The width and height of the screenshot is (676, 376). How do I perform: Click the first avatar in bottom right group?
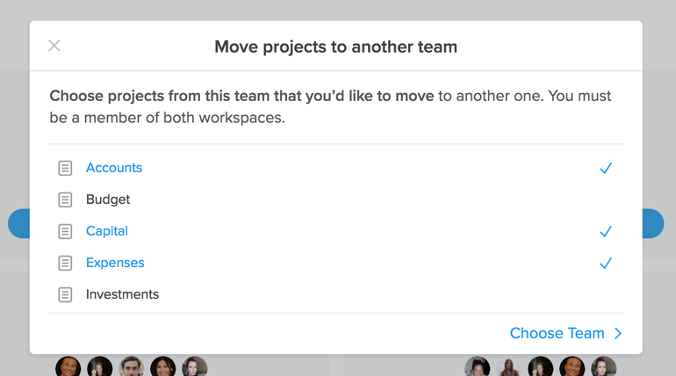478,366
